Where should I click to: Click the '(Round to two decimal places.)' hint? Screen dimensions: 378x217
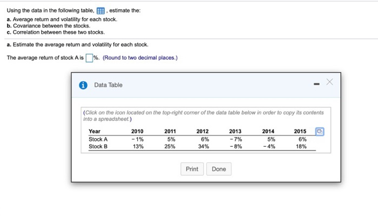click(x=140, y=58)
